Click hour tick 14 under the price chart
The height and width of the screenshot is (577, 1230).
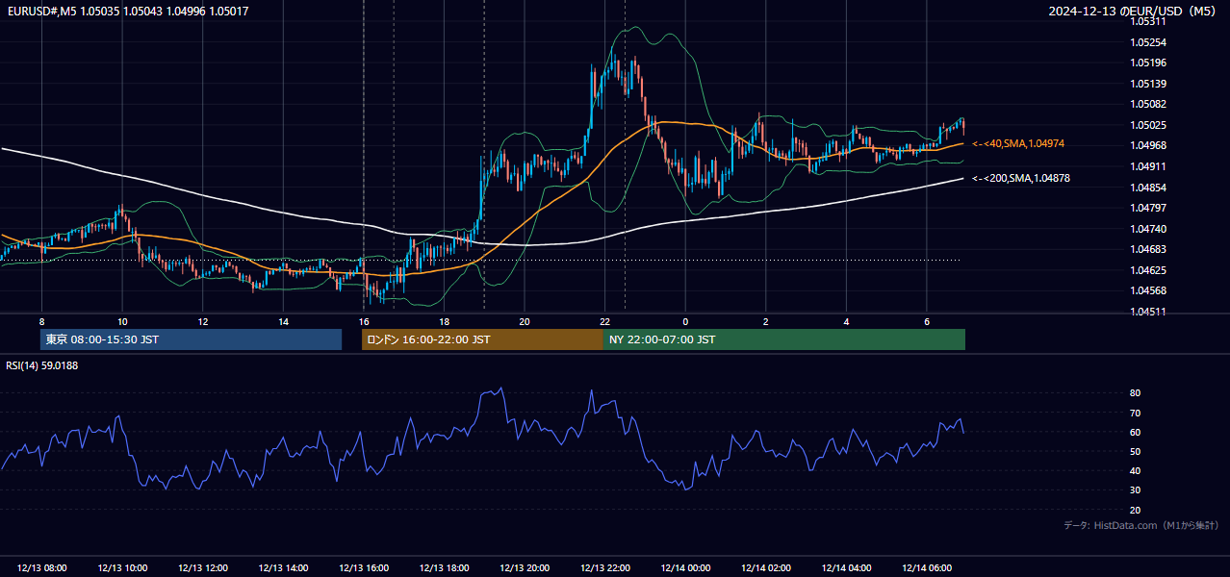pyautogui.click(x=283, y=321)
